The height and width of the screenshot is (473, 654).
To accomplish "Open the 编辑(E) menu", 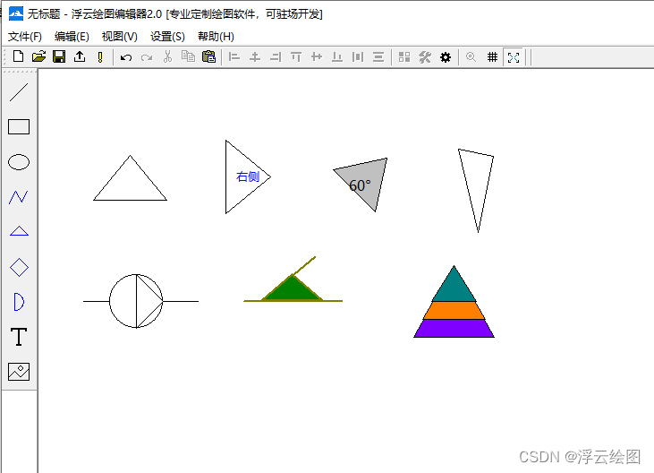I will tap(72, 37).
